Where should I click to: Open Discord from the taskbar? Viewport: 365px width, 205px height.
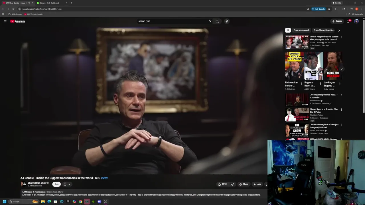[x=99, y=202]
